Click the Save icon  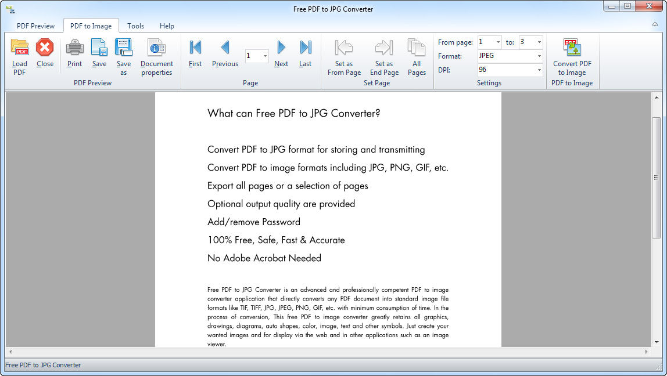(99, 47)
